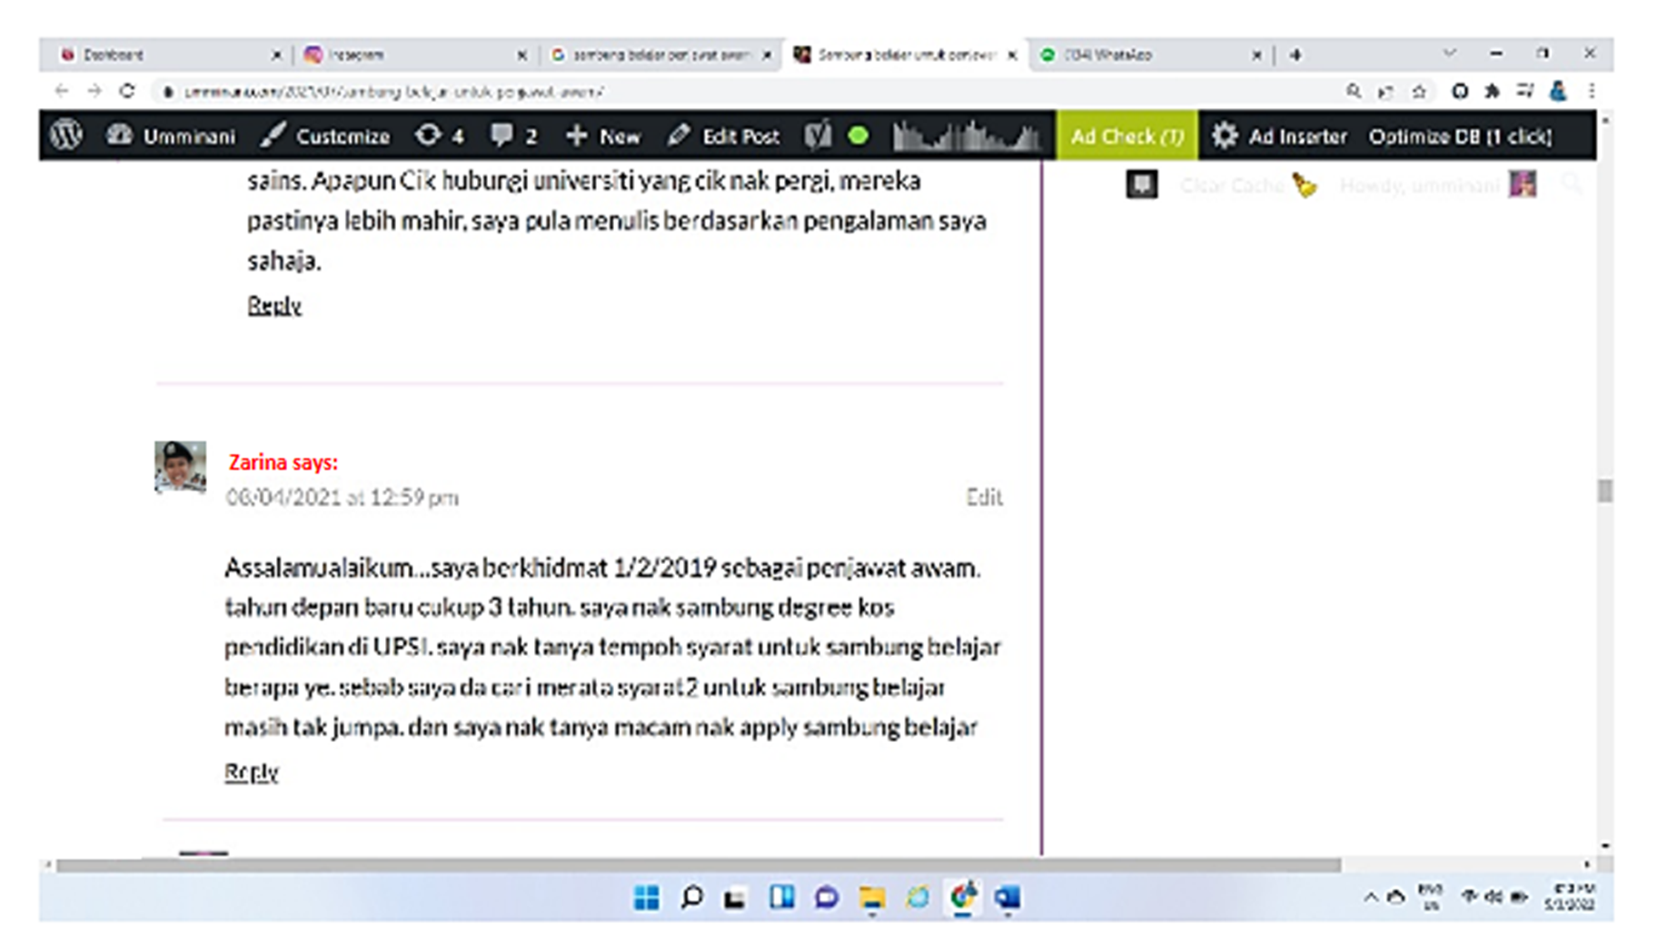Click the updates icon showing 4
Image resolution: width=1658 pixels, height=951 pixels.
pos(439,136)
